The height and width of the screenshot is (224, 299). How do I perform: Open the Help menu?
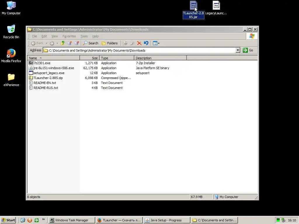pyautogui.click(x=95, y=36)
